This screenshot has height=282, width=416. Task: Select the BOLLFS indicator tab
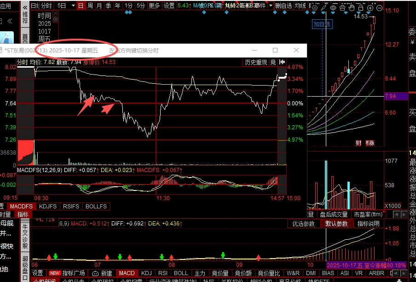[96, 207]
